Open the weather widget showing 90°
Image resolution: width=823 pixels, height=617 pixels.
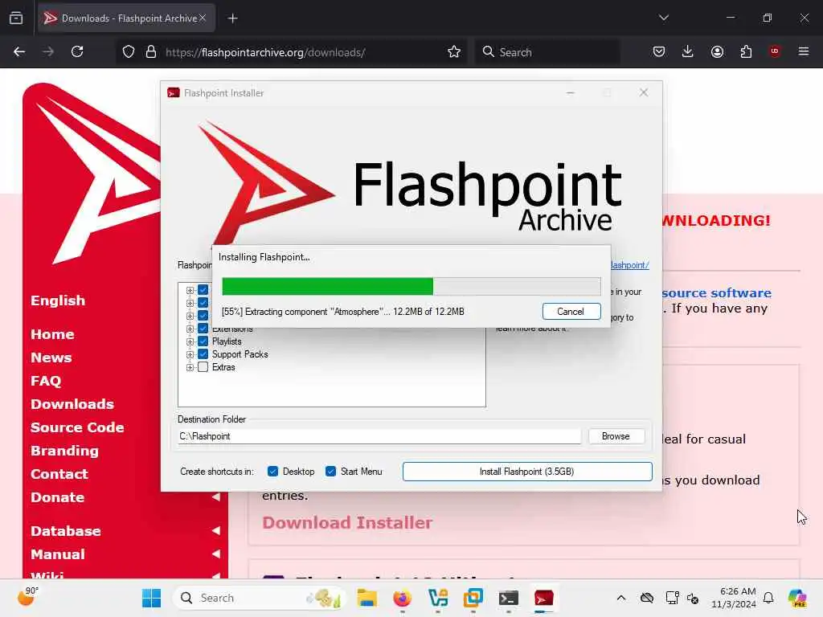coord(27,597)
